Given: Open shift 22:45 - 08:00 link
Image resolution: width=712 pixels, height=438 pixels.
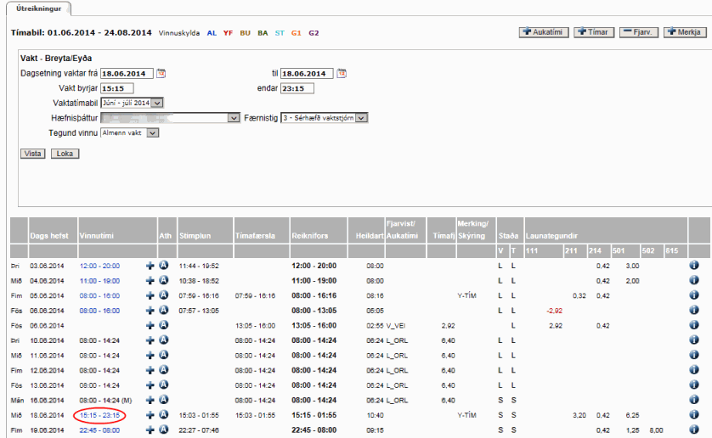Looking at the screenshot, I should [x=100, y=430].
